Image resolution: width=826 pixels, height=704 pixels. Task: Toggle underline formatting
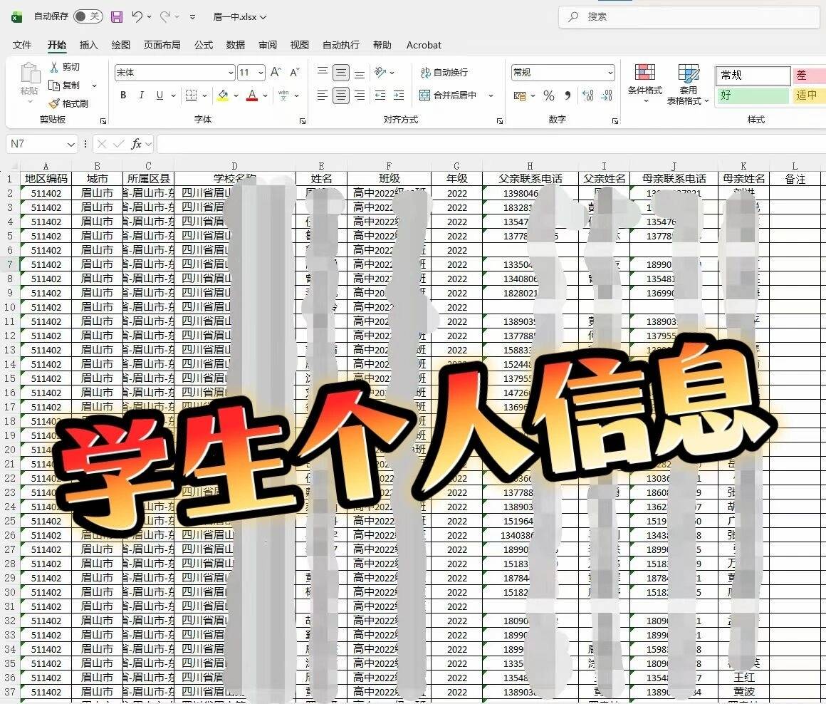click(159, 95)
